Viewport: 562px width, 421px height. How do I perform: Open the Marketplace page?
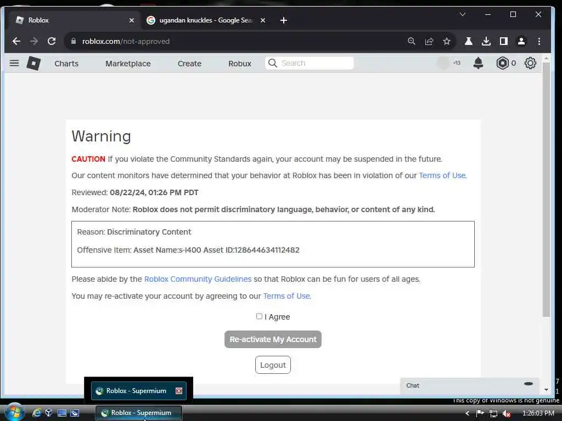click(128, 64)
